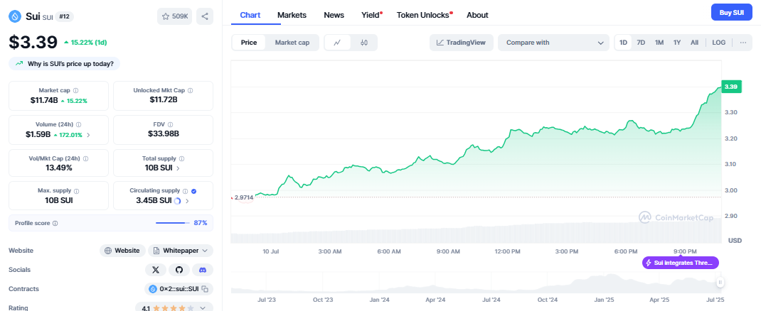Click the #12 rank badge
The image size is (761, 311).
(64, 16)
